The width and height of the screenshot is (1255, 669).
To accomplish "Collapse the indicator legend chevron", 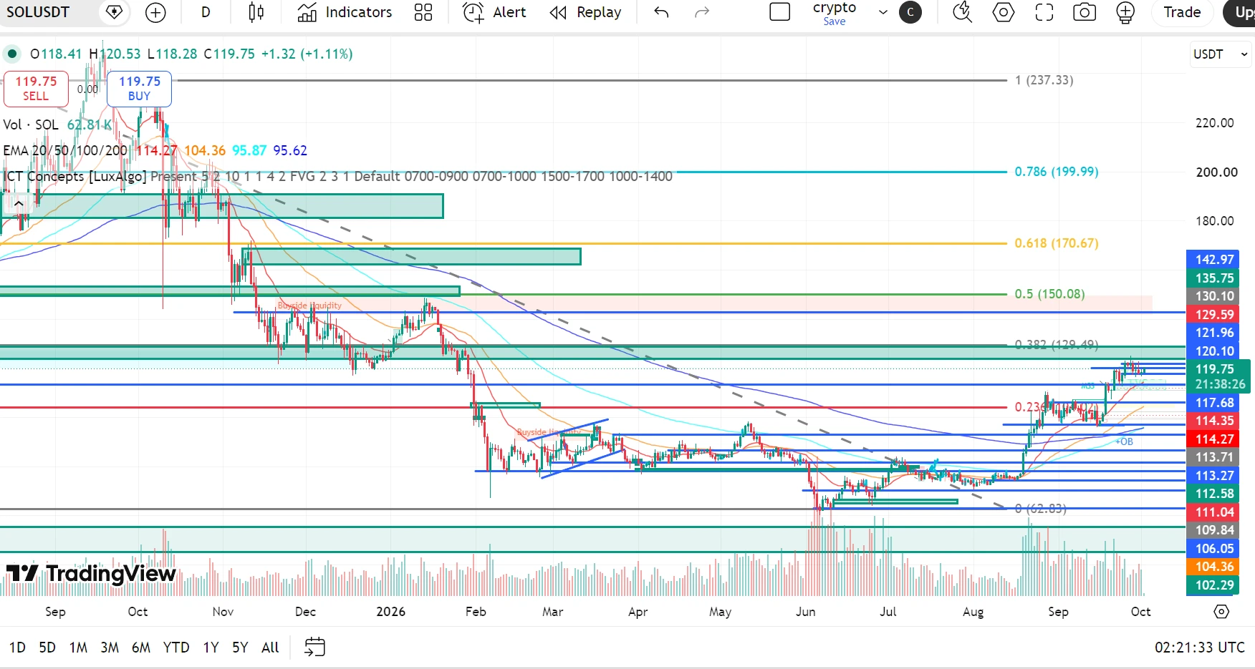I will [x=19, y=203].
